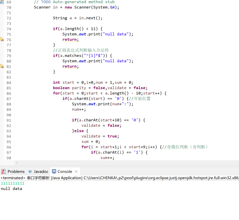
Task: Click 'sum = 0;' on line 95
Action: coord(91,141)
